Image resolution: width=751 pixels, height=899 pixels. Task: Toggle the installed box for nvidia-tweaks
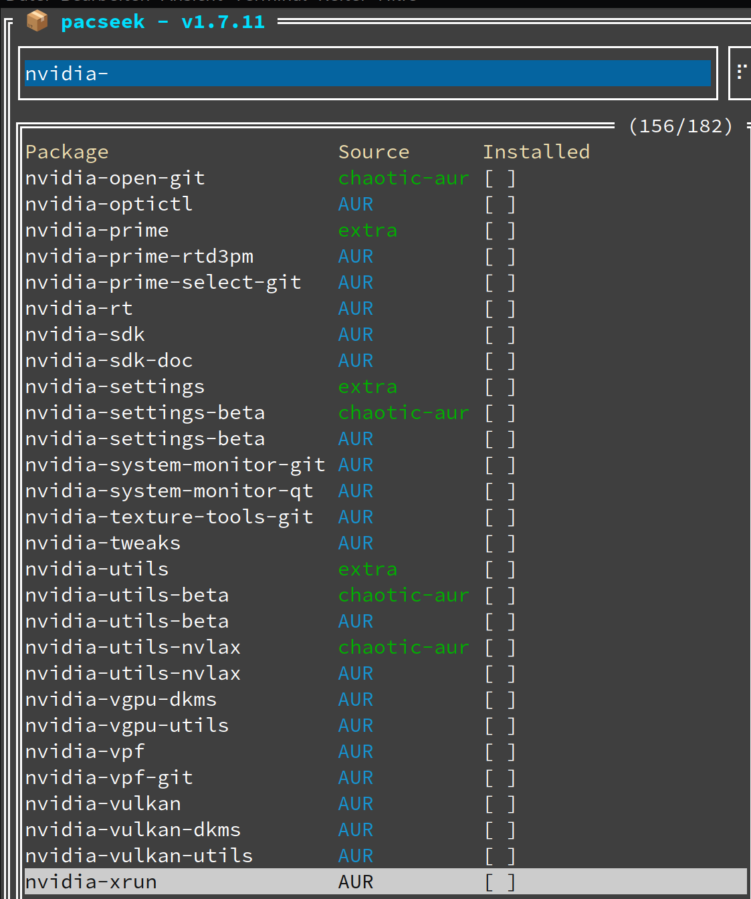500,543
